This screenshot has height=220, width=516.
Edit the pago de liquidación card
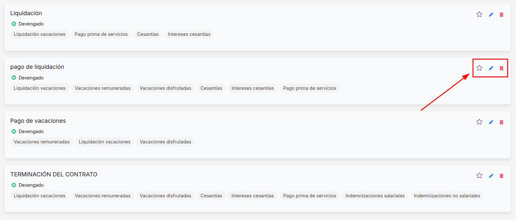pyautogui.click(x=491, y=68)
